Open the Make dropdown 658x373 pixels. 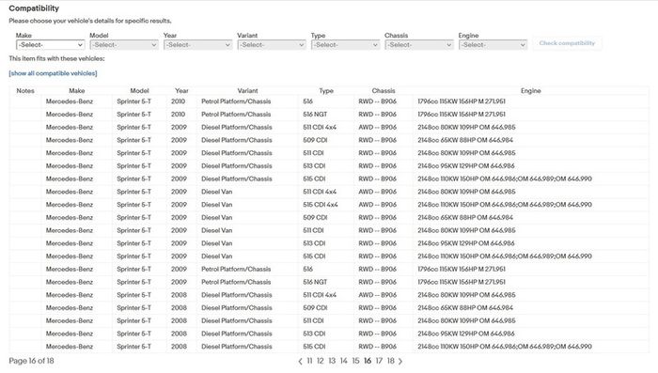(x=51, y=44)
